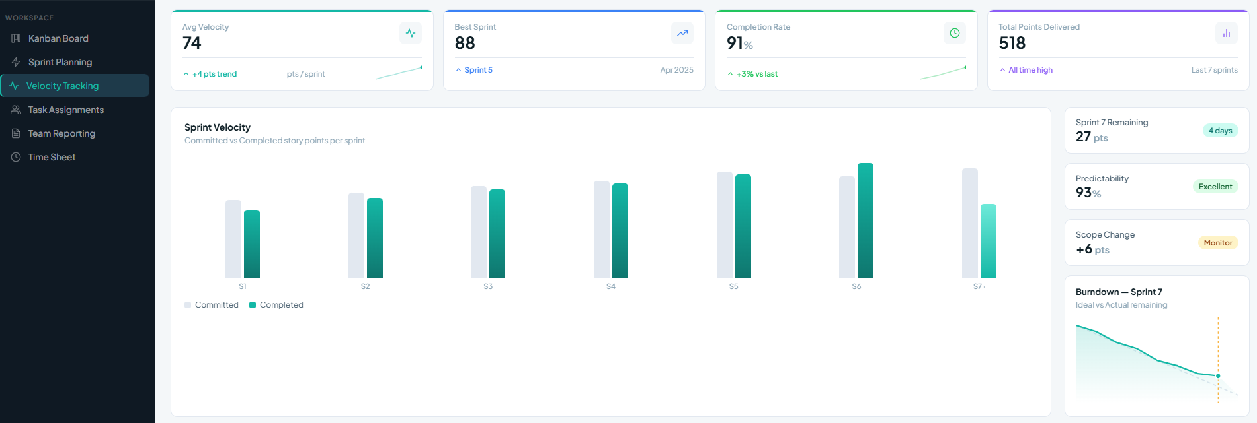Click the Team Reporting document icon
This screenshot has height=423, width=1257.
click(x=16, y=133)
